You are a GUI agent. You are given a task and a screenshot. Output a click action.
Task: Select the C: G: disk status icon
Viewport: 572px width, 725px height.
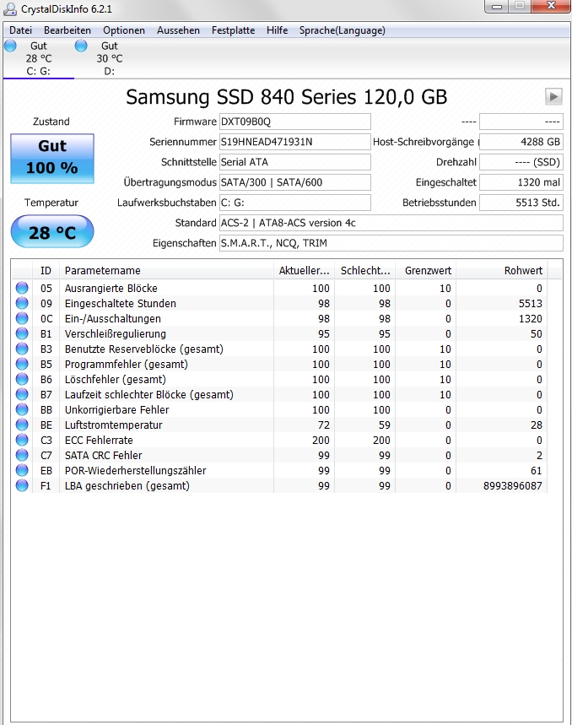11,46
